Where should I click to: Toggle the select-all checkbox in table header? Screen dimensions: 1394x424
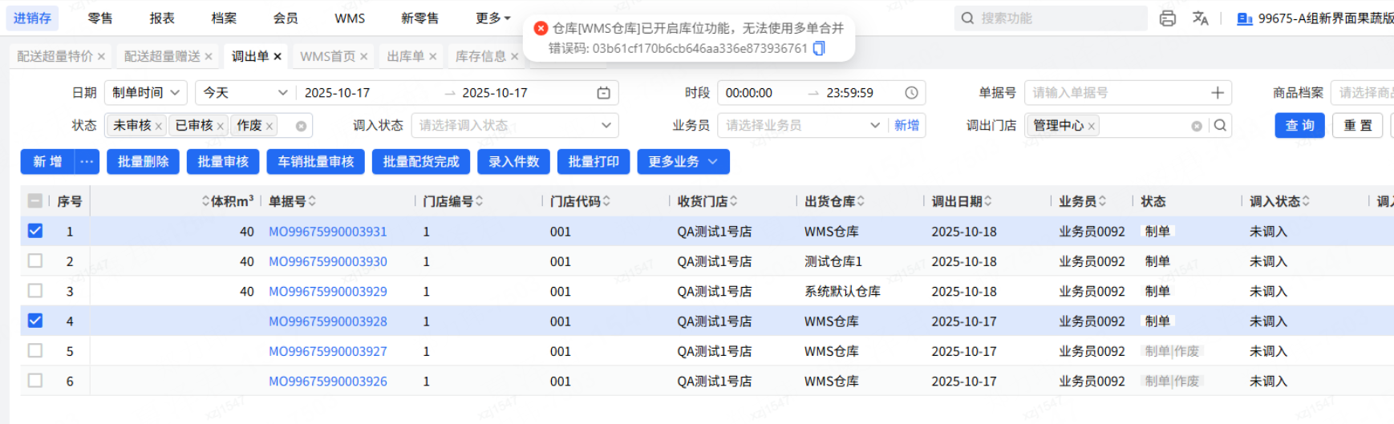pyautogui.click(x=35, y=201)
